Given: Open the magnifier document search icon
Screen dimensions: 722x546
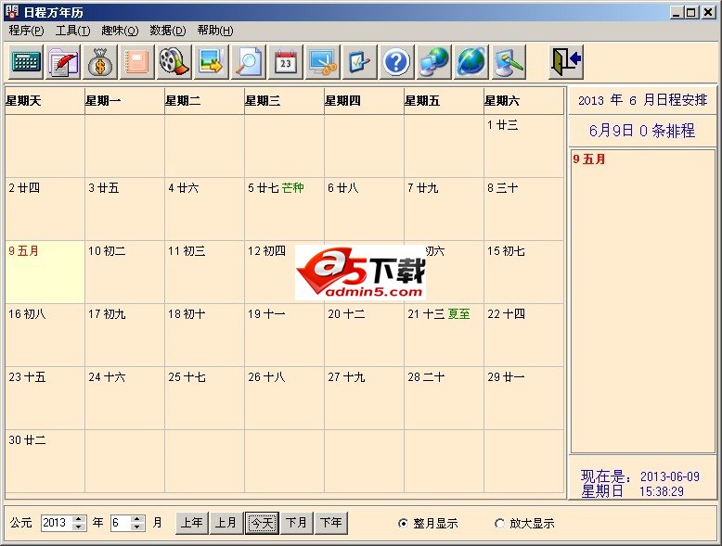Looking at the screenshot, I should [249, 61].
